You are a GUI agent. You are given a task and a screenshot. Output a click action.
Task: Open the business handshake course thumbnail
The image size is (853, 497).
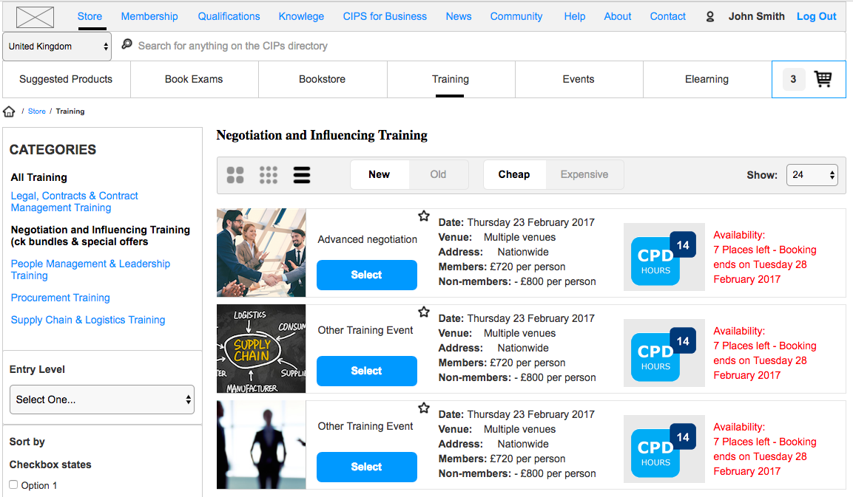click(x=261, y=253)
